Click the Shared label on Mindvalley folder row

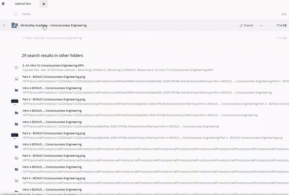coord(248,25)
